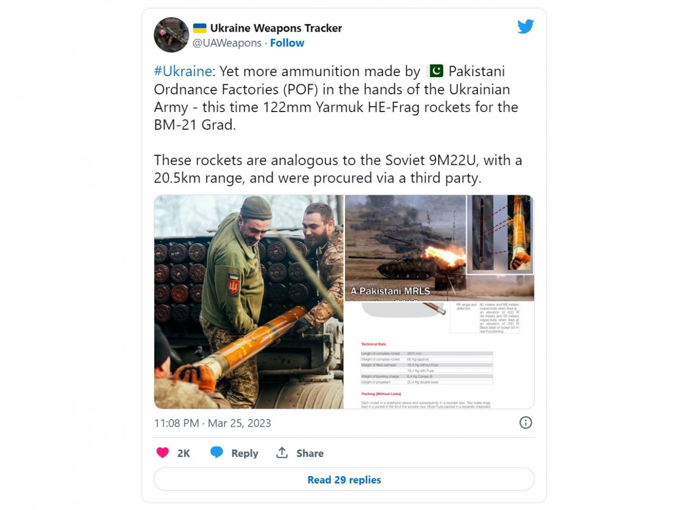Click the blue reply bubble icon
Viewport: 686px width, 510px height.
coord(216,452)
